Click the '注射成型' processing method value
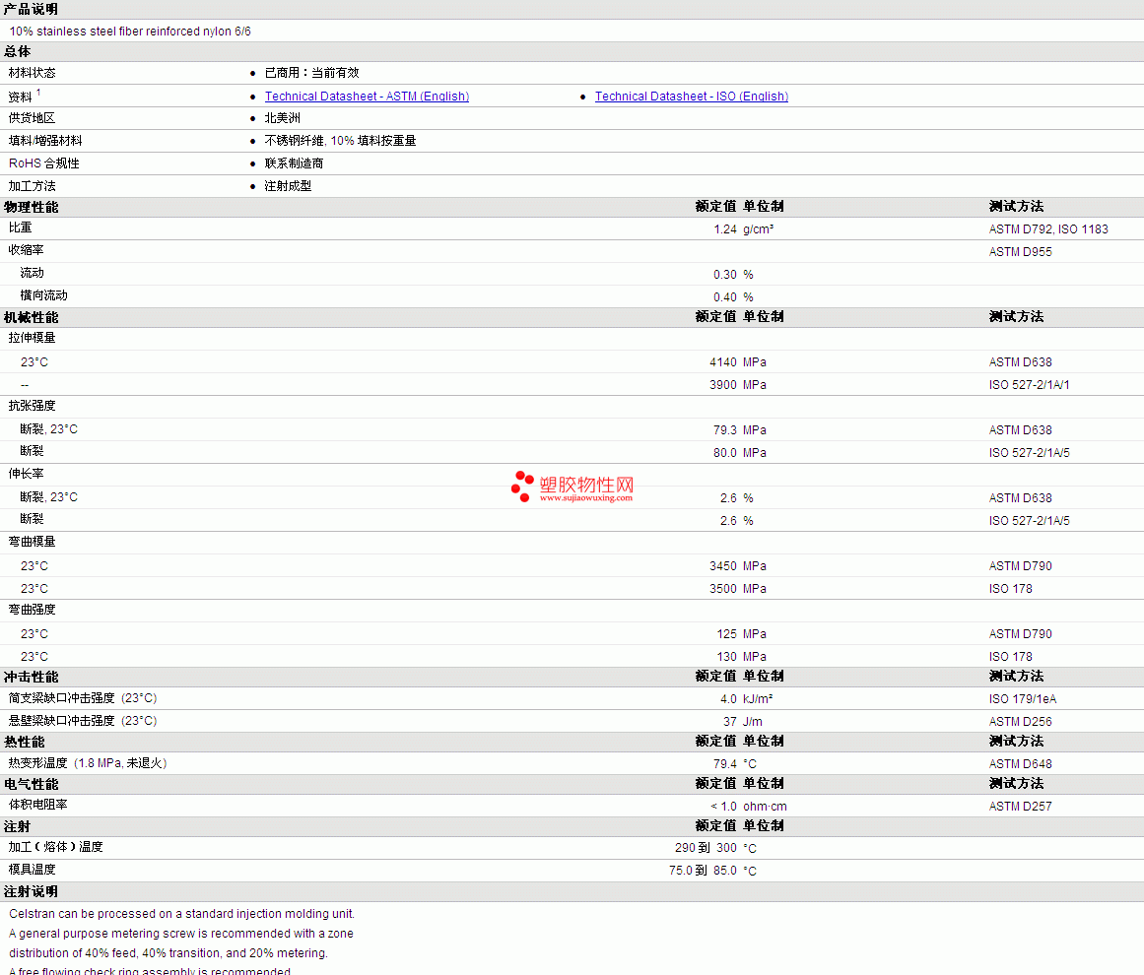1144x975 pixels. tap(288, 186)
